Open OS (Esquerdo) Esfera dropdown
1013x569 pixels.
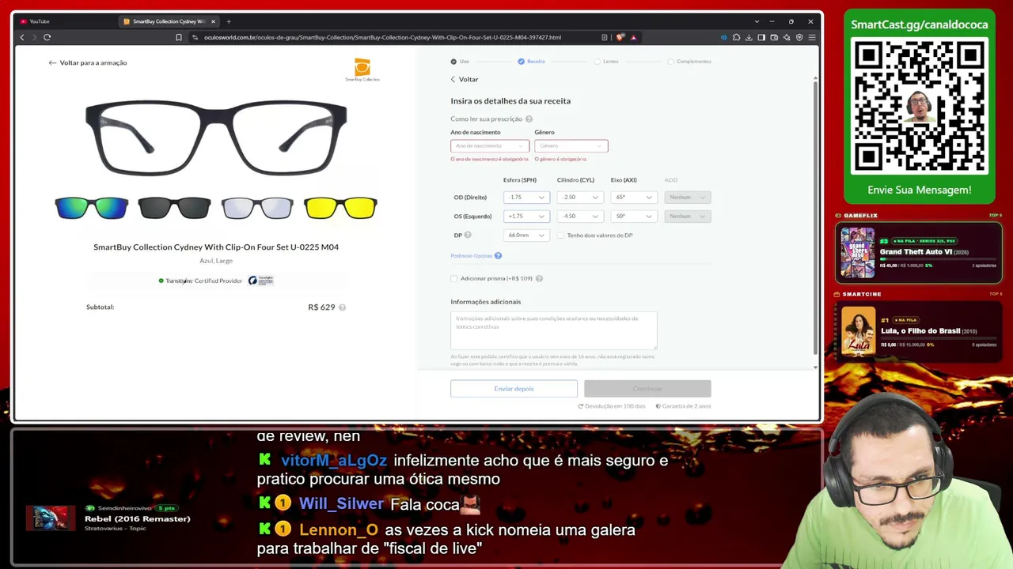[x=527, y=217]
